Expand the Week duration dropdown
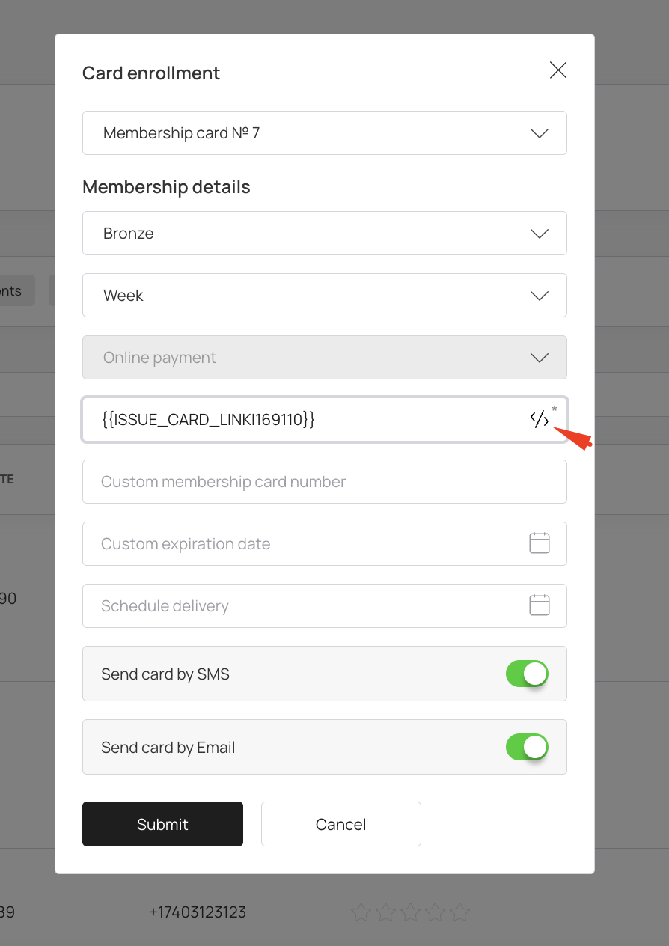The image size is (669, 946). pos(325,296)
